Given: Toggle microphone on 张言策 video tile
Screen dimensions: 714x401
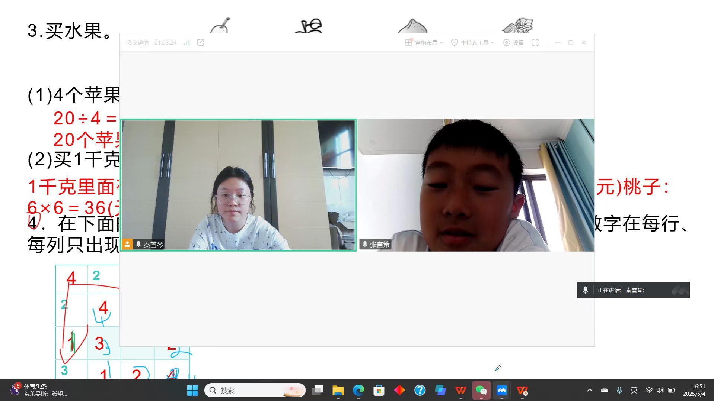Looking at the screenshot, I should pyautogui.click(x=365, y=244).
